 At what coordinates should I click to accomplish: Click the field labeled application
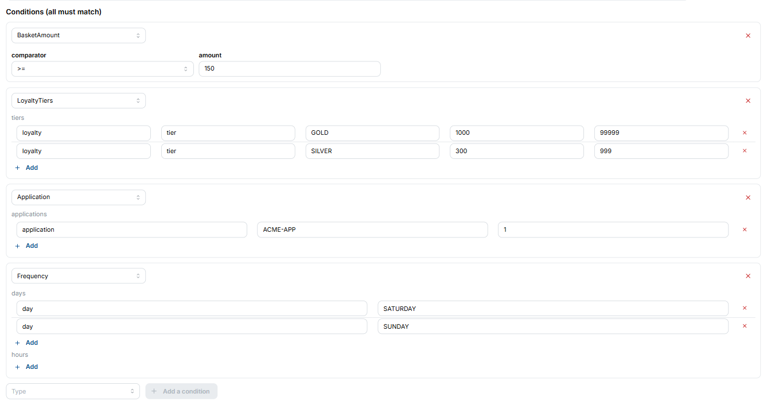coord(132,229)
